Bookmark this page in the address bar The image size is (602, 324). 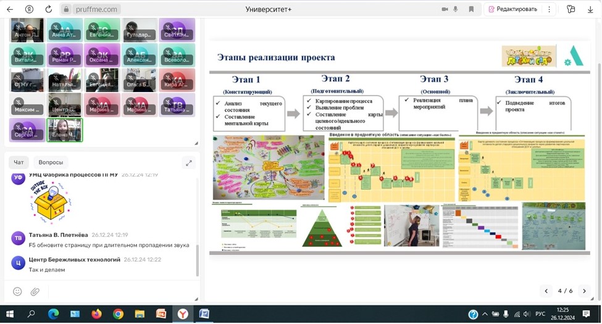coord(471,9)
